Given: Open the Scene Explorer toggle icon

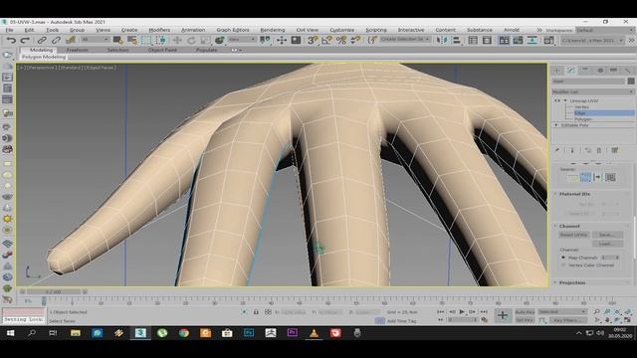Looking at the screenshot, I should coord(473,40).
